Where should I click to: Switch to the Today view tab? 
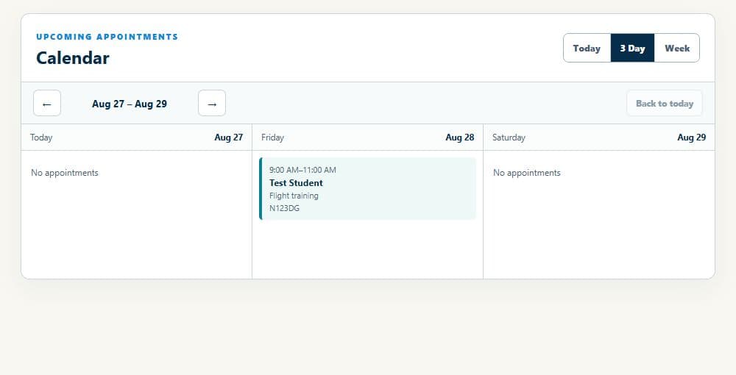click(587, 48)
